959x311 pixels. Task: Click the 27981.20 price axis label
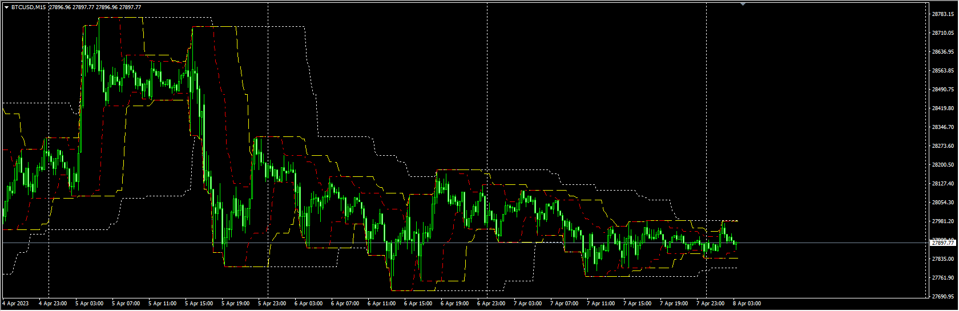pyautogui.click(x=942, y=221)
